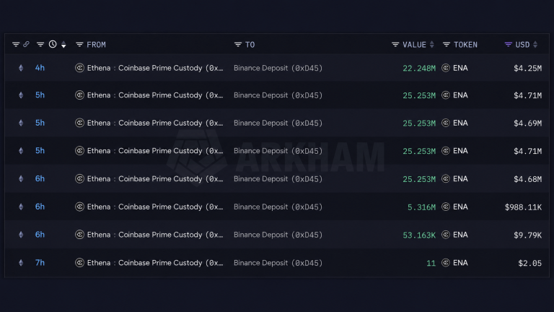The height and width of the screenshot is (312, 554).
Task: Click the Ethereum icon on 7h row
Action: click(21, 263)
